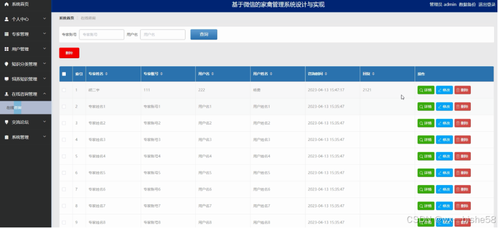Expand 饲养知识管理 using its chevron
This screenshot has height=228, width=498.
point(44,79)
